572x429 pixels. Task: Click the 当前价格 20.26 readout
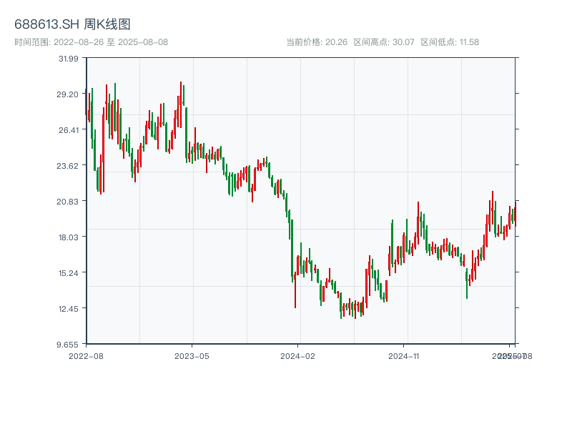pos(316,42)
